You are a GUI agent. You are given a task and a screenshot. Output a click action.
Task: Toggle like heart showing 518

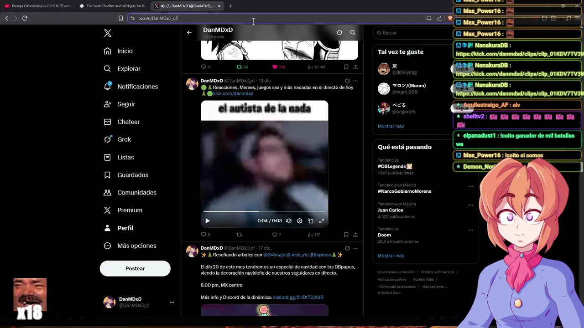(275, 67)
